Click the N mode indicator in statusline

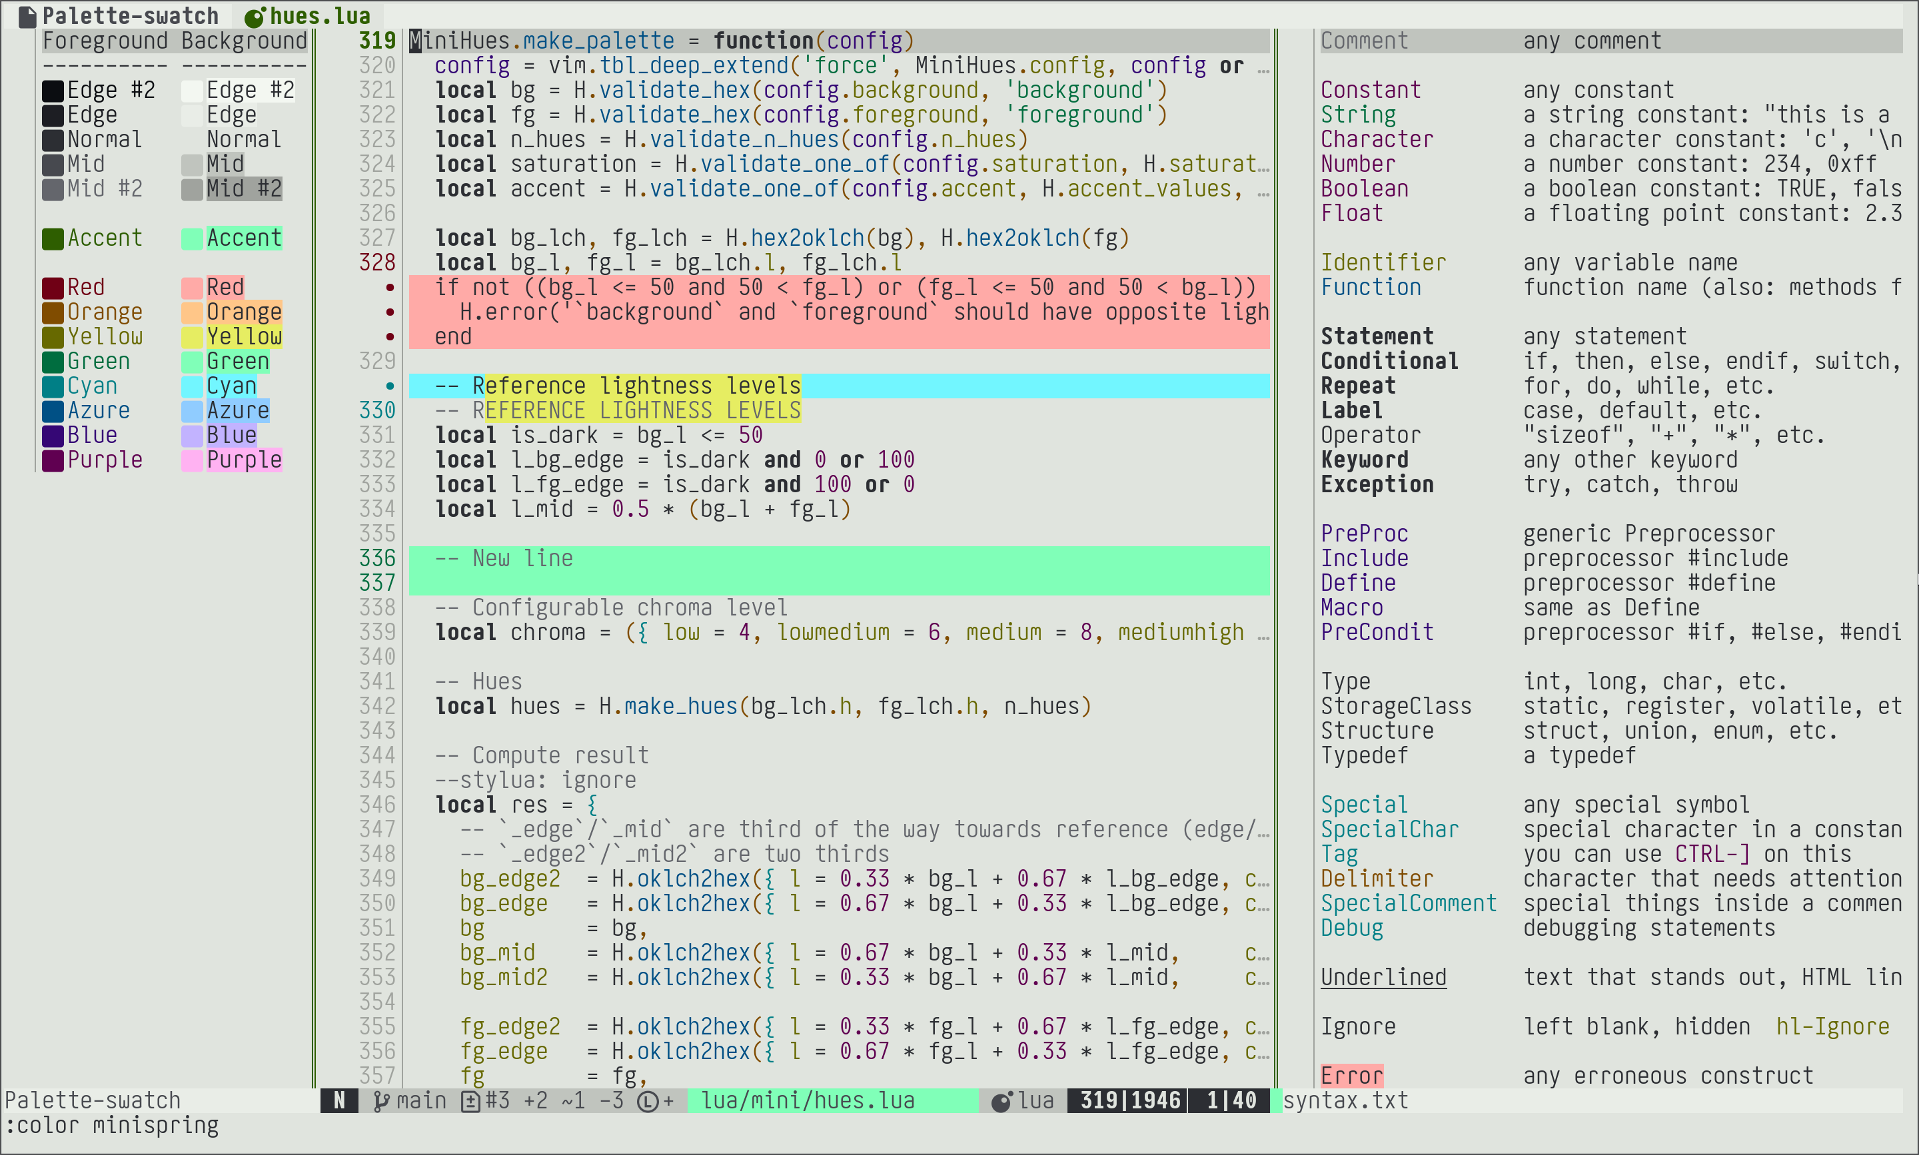pyautogui.click(x=339, y=1100)
